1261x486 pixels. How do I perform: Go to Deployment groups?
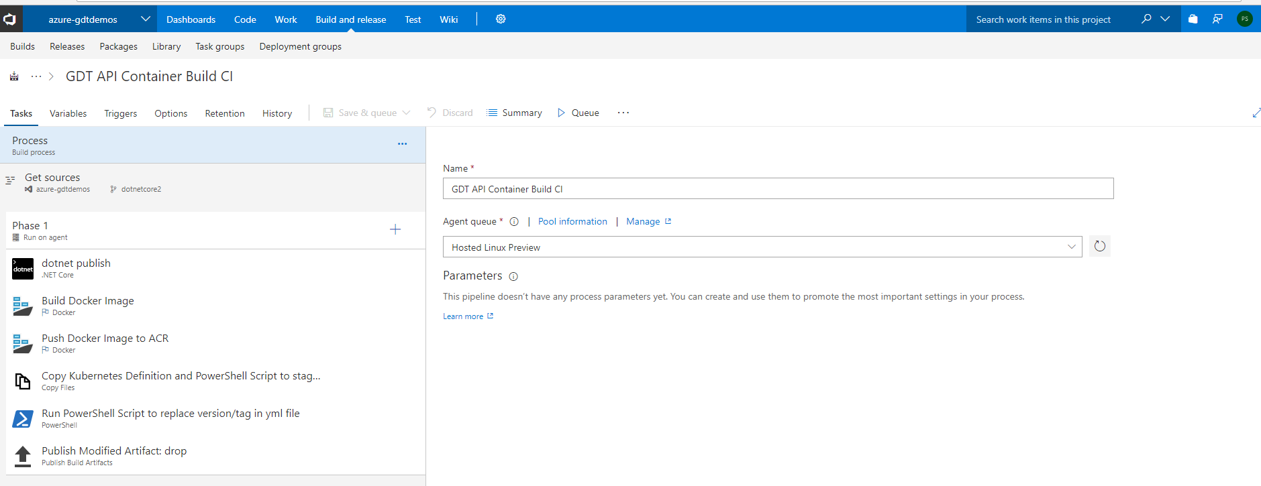click(x=301, y=46)
